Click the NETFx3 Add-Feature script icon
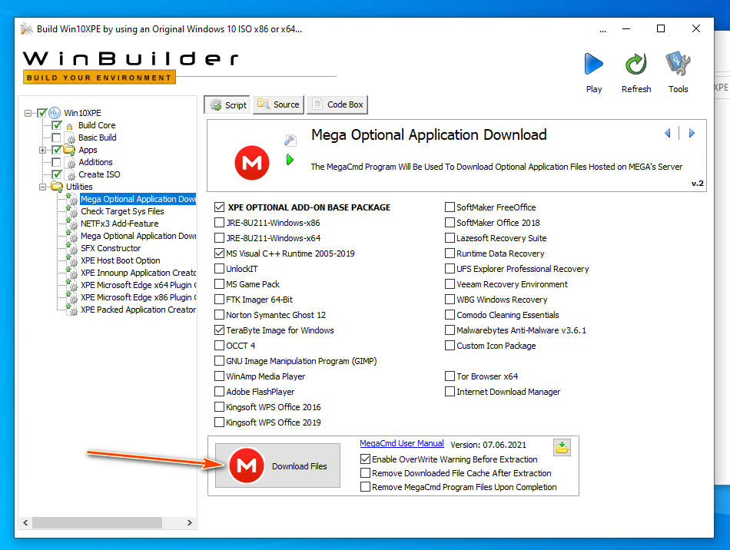Image resolution: width=730 pixels, height=550 pixels. click(x=71, y=224)
